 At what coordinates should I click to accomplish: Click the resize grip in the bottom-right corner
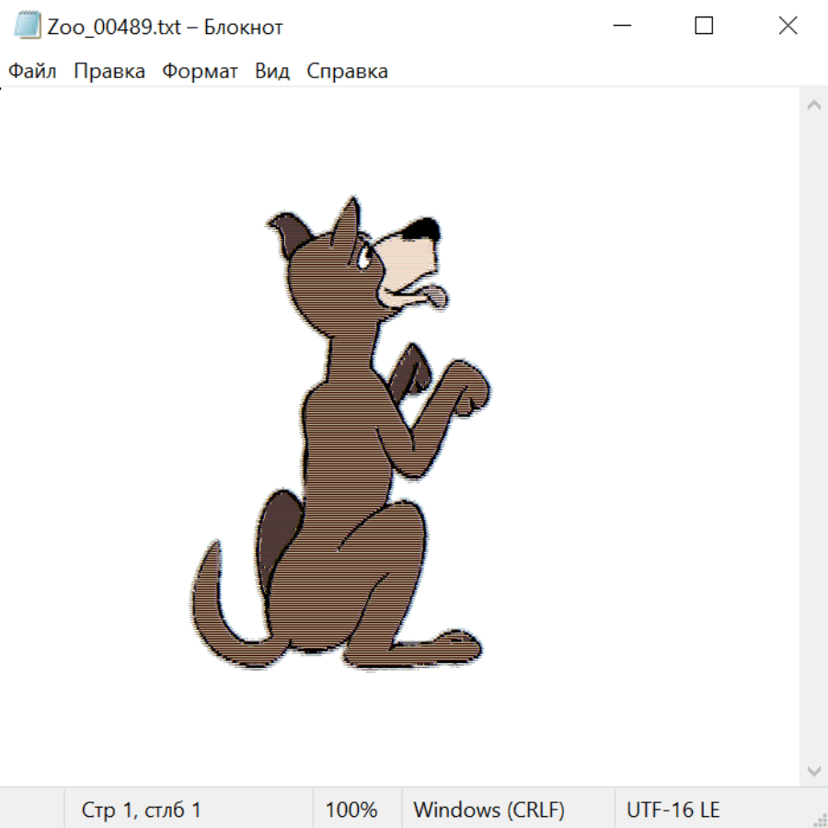pyautogui.click(x=819, y=819)
